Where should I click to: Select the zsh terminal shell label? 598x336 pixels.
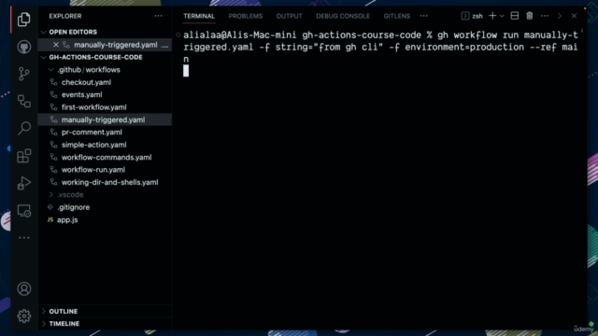click(472, 16)
